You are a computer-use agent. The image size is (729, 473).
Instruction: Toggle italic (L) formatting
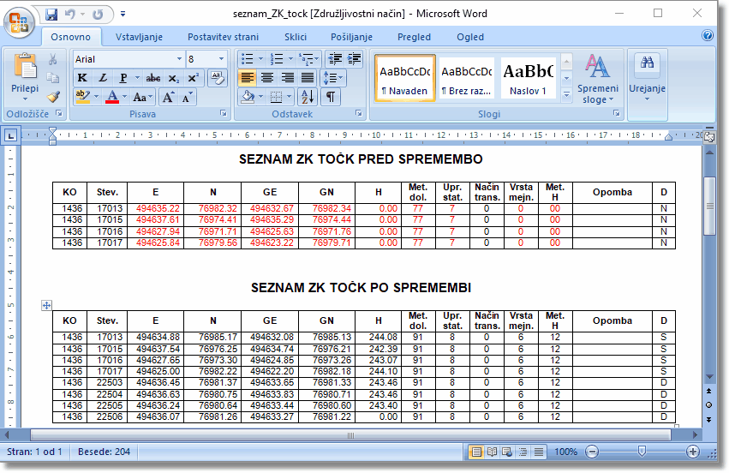[103, 78]
